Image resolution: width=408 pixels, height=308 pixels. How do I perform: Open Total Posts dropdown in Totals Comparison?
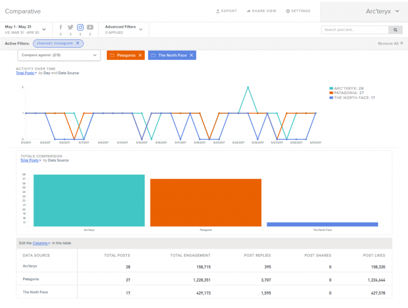[31, 161]
